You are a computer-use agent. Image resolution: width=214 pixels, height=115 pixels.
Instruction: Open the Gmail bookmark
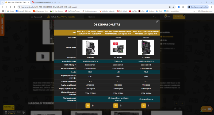tap(159, 11)
